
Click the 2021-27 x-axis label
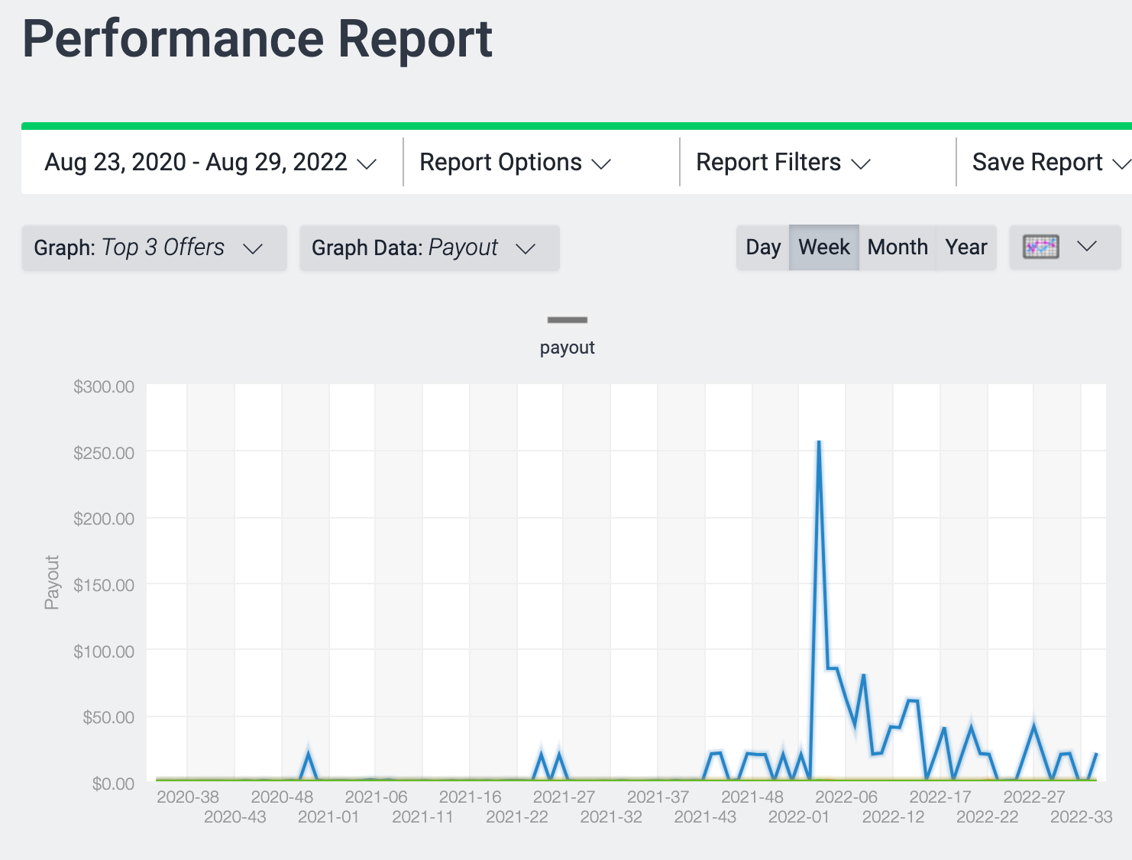pyautogui.click(x=564, y=797)
